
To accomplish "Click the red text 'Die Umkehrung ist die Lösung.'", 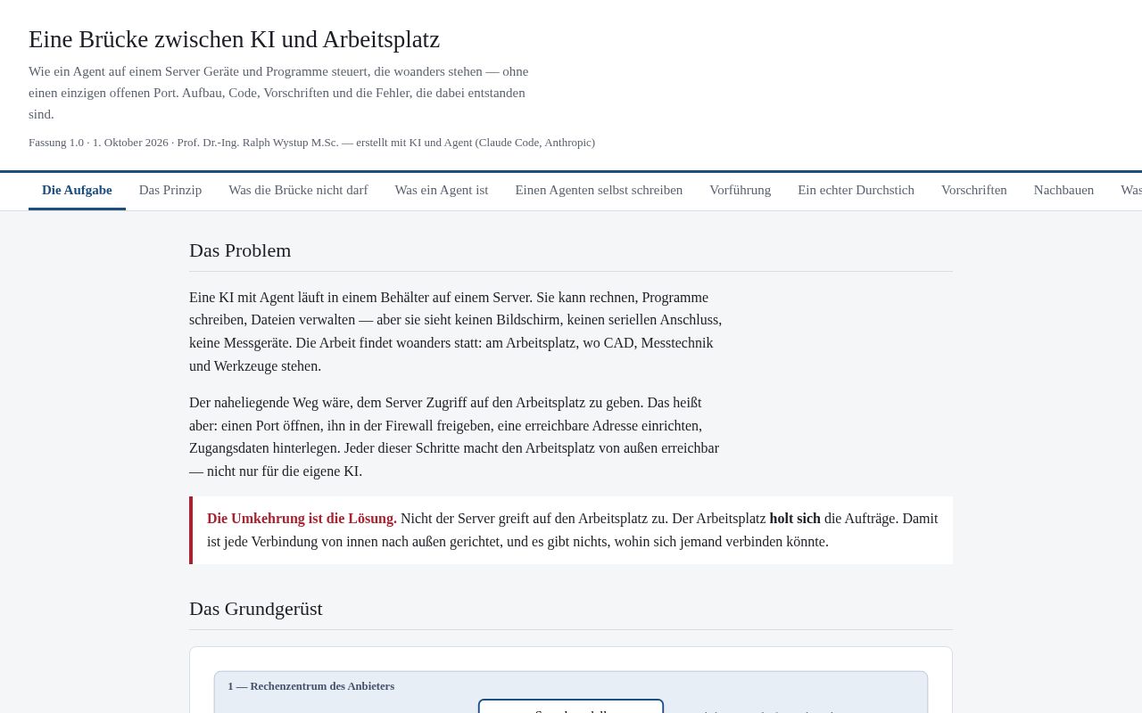I will [302, 519].
